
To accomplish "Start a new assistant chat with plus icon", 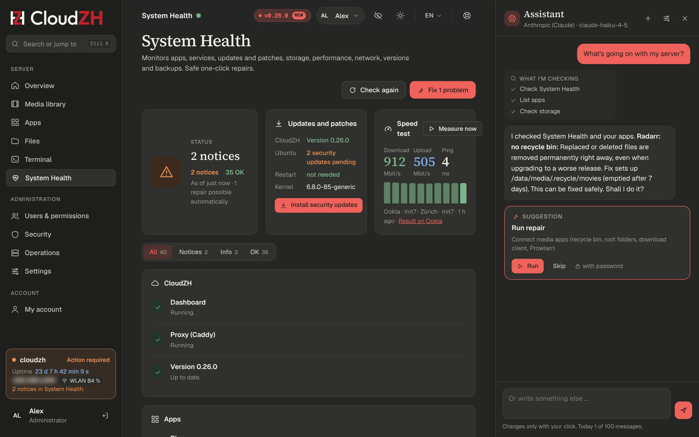I will pyautogui.click(x=648, y=18).
